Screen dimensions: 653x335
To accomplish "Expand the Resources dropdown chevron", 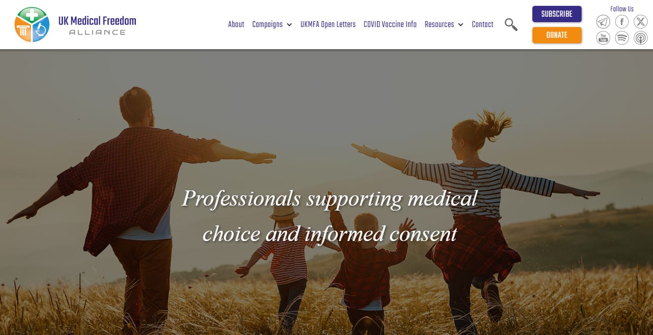I will [x=460, y=25].
